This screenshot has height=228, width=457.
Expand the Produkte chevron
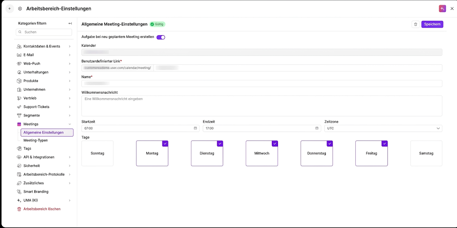(x=70, y=81)
